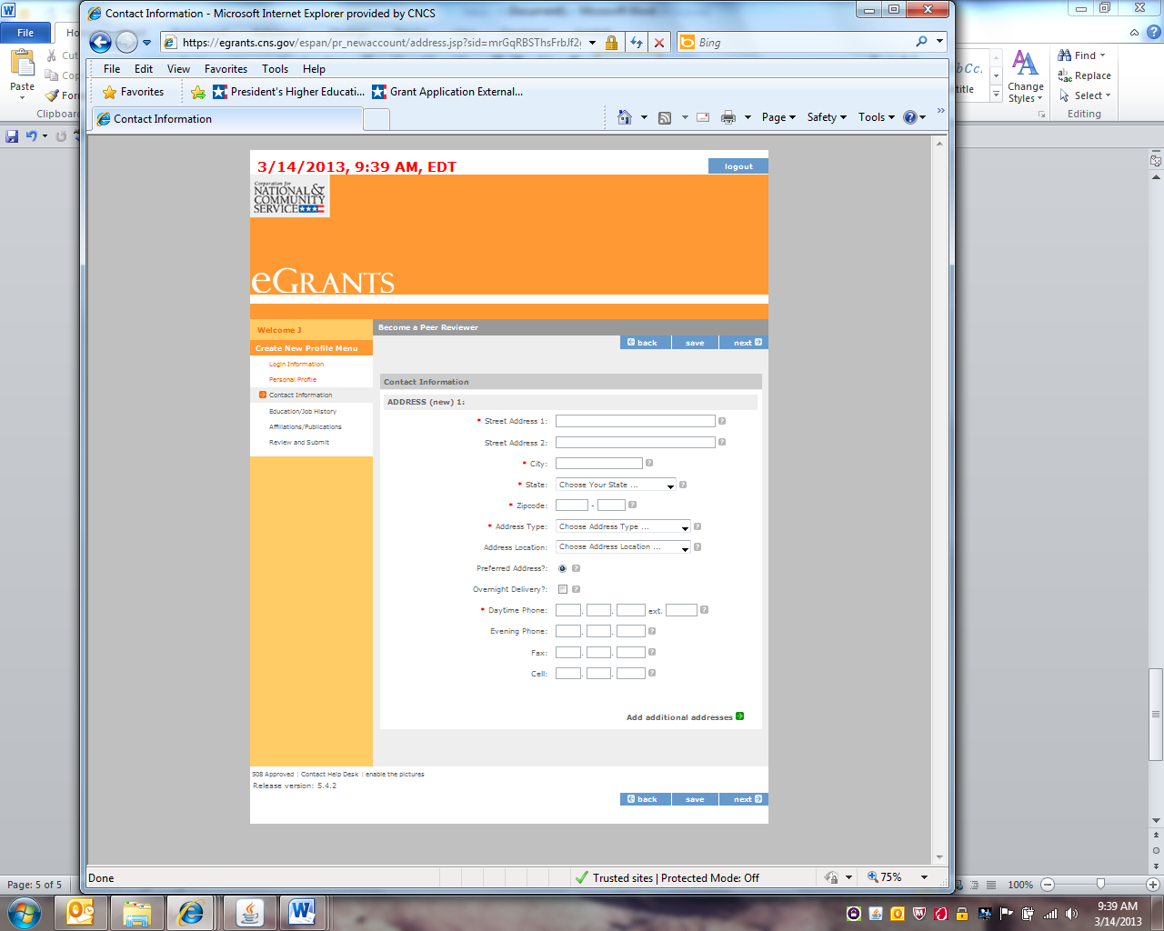
Task: Click the Word zoom out minus button
Action: click(x=1048, y=885)
